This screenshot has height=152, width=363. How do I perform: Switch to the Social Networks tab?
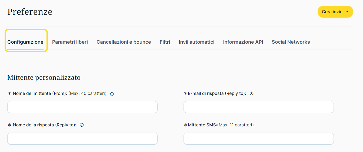291,42
